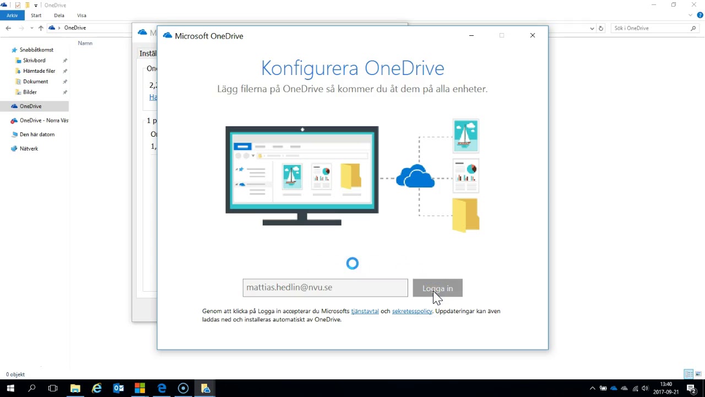Open Dokument in quick access
705x397 pixels.
[x=35, y=82]
